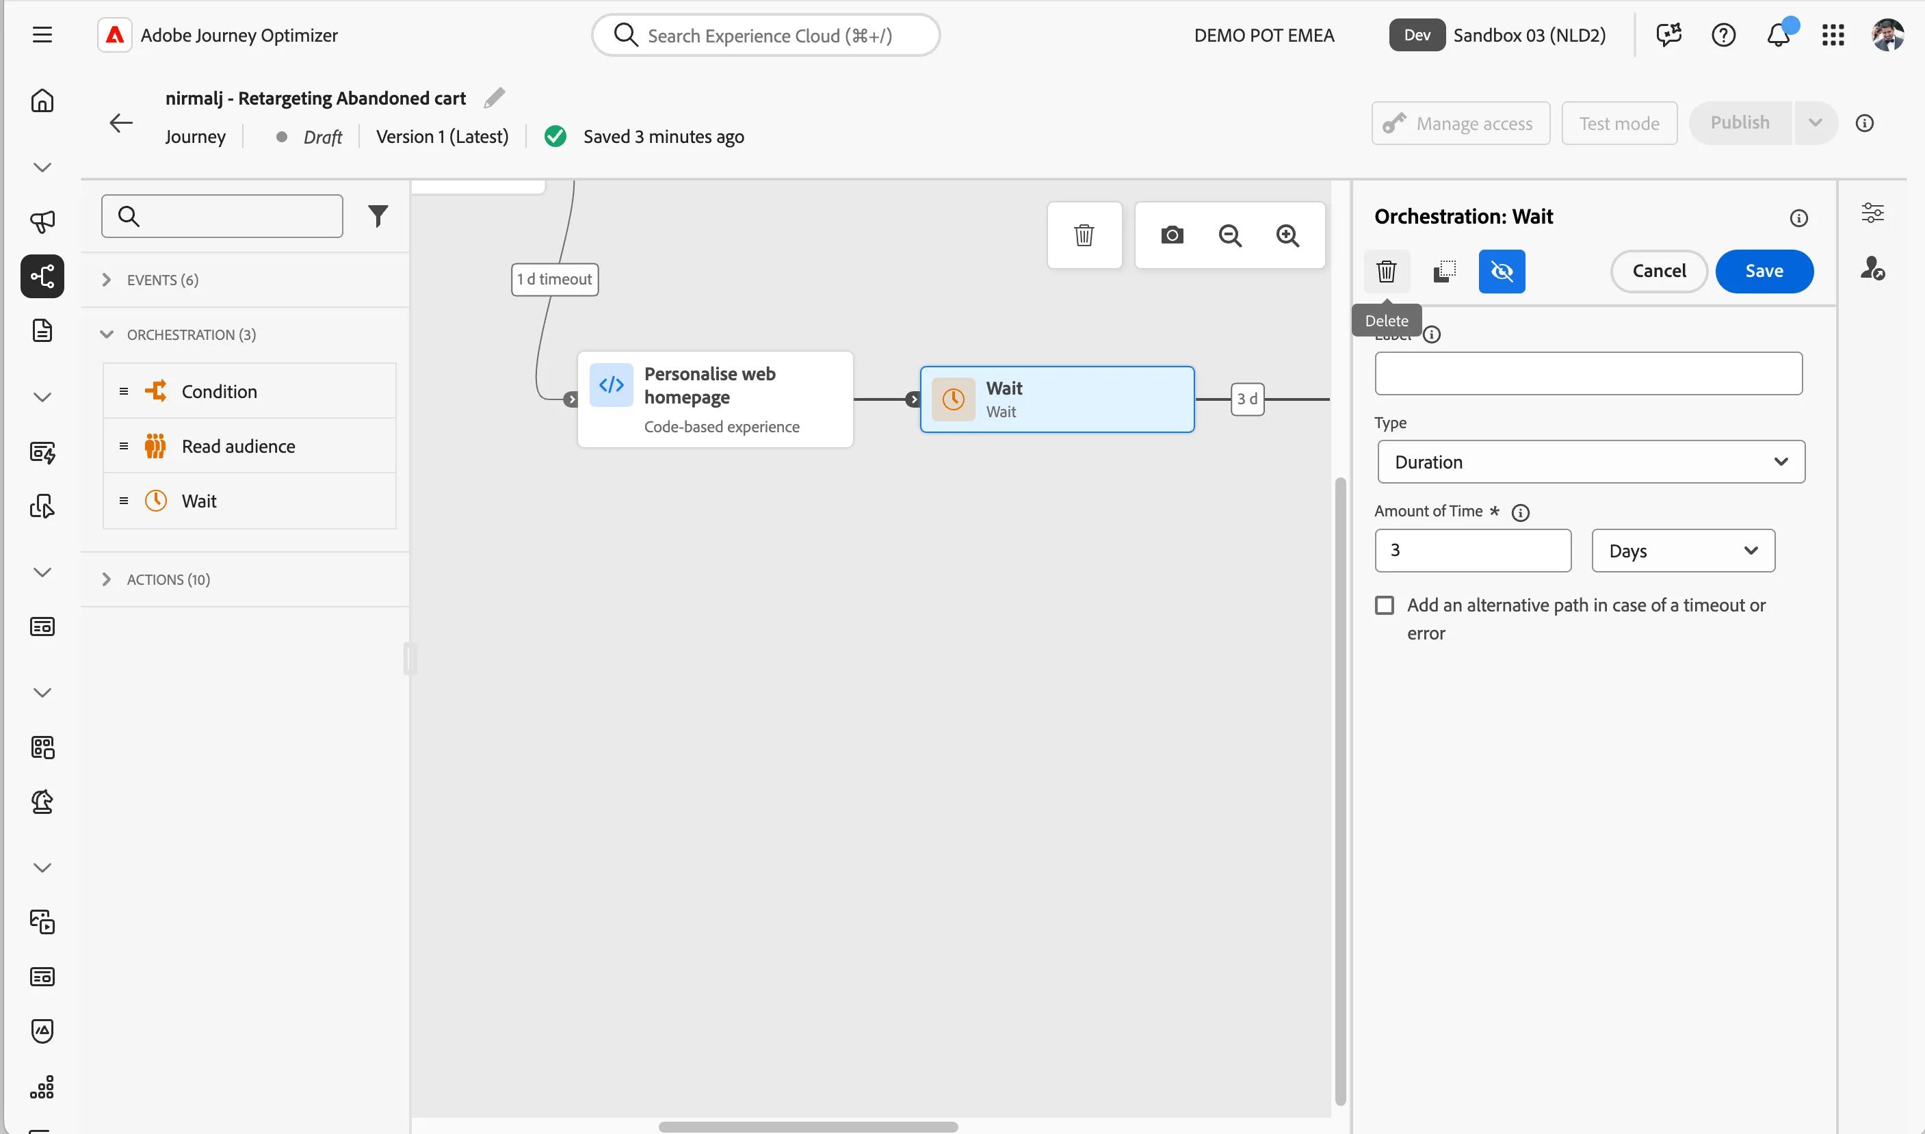This screenshot has width=1925, height=1134.
Task: Open Campaigns megaphone icon in sidebar
Action: tap(42, 222)
